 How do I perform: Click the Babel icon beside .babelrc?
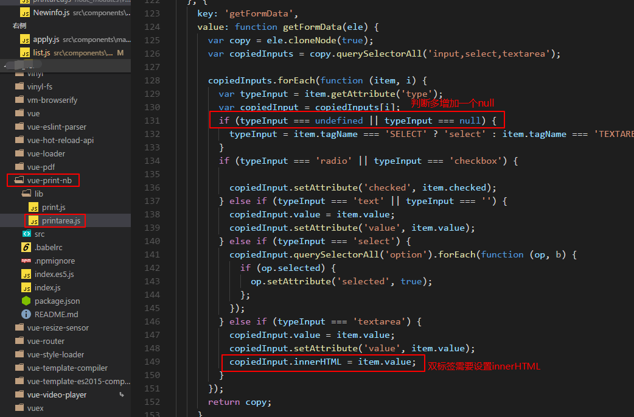pos(26,247)
